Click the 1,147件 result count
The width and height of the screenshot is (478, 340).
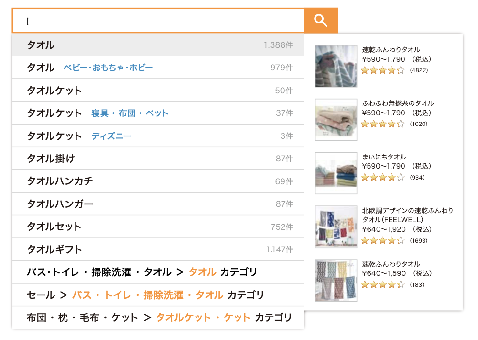coord(280,249)
